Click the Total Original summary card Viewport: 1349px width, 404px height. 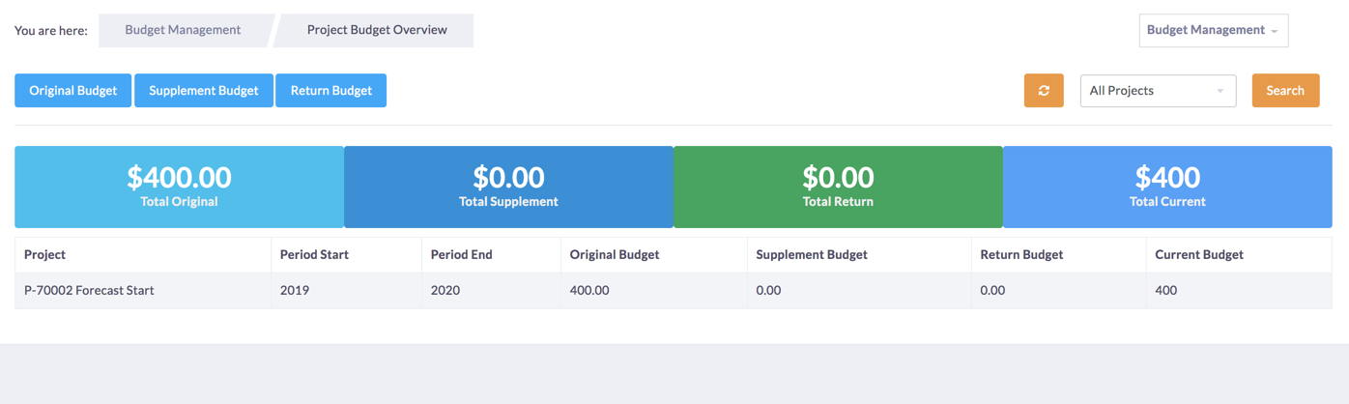pos(179,187)
